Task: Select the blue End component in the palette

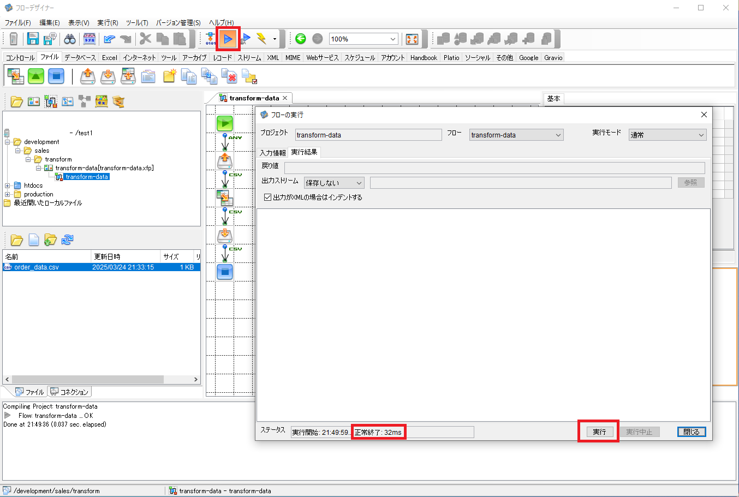Action: [57, 76]
